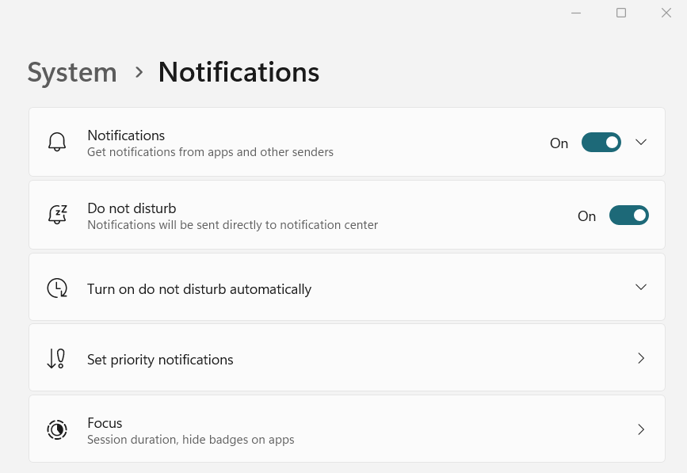This screenshot has width=687, height=473.
Task: Open Set priority notifications label
Action: point(160,360)
